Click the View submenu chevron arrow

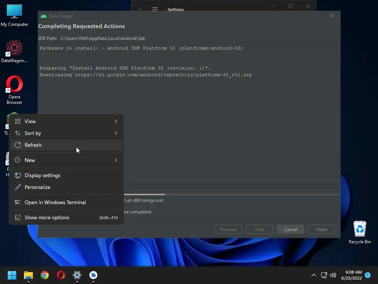click(x=116, y=121)
